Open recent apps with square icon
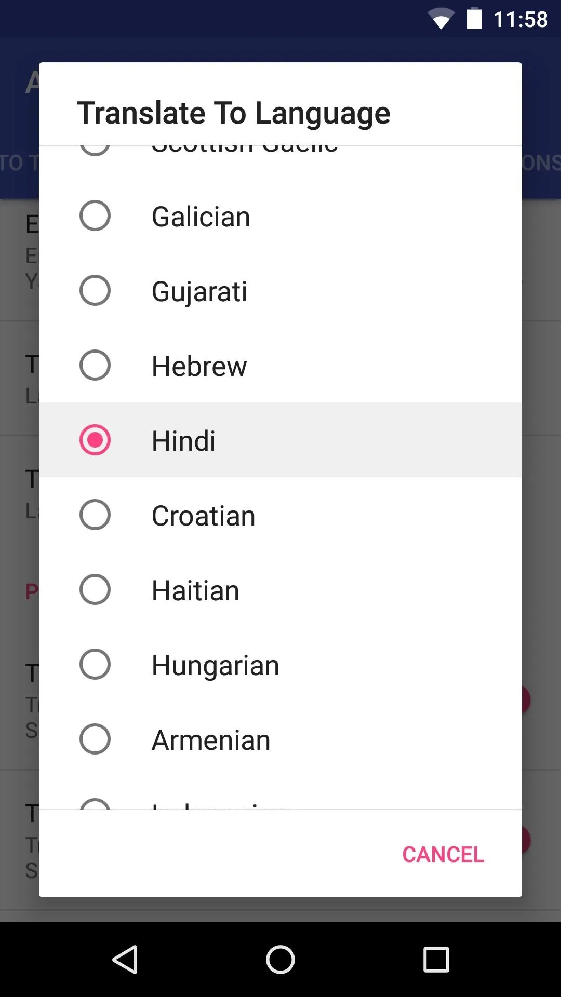The image size is (561, 997). click(436, 959)
